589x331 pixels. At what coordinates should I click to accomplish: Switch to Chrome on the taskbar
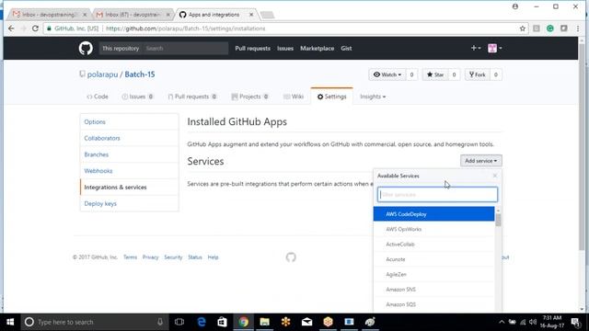point(243,322)
